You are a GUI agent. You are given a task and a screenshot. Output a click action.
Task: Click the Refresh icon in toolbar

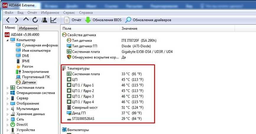tap(35, 20)
